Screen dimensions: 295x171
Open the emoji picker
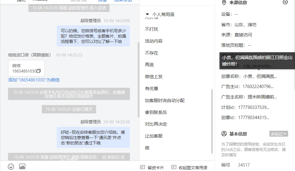click(x=11, y=167)
